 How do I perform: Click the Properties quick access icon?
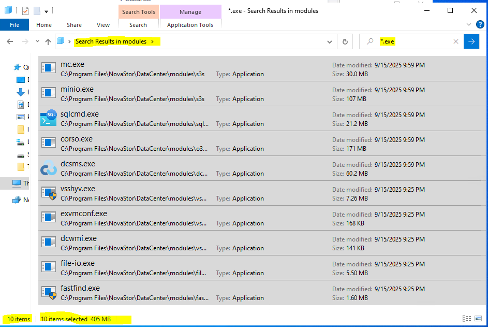(25, 11)
